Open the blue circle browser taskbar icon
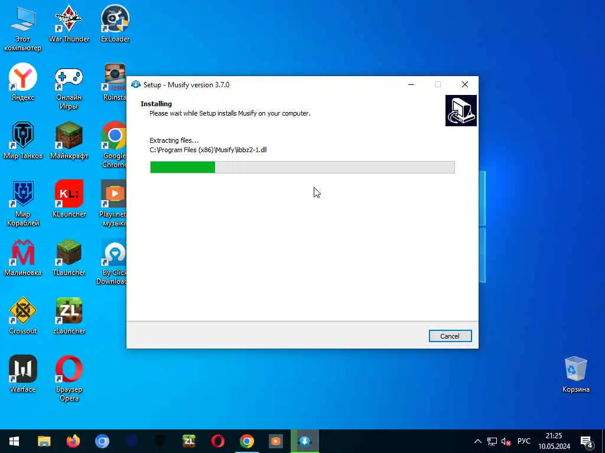Image resolution: width=605 pixels, height=453 pixels. pos(102,441)
